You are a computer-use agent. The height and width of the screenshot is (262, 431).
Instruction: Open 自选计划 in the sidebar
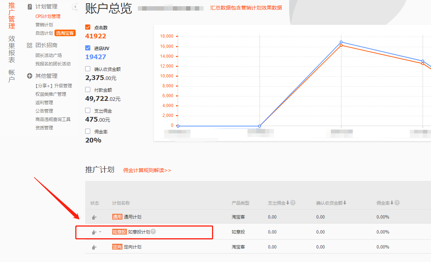pyautogui.click(x=44, y=33)
